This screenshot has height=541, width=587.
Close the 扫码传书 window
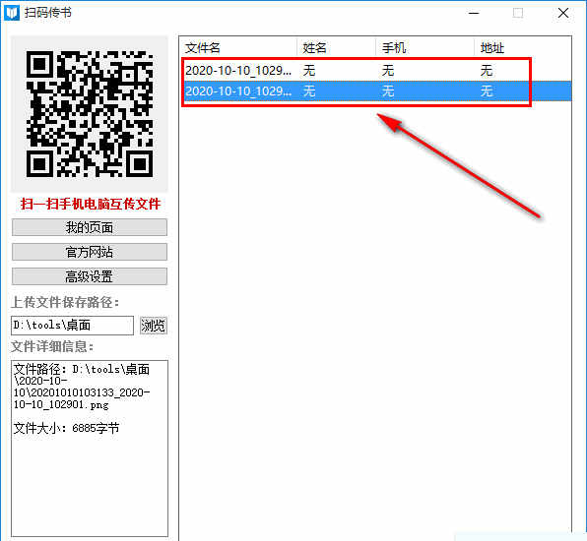coord(563,13)
